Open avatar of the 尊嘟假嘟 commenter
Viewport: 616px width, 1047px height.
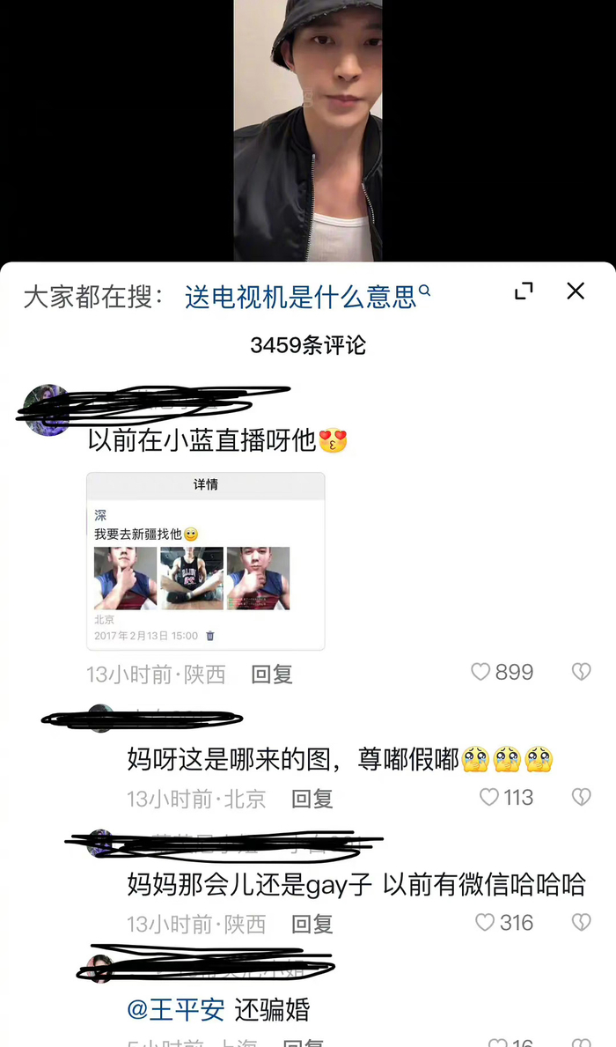(x=101, y=718)
